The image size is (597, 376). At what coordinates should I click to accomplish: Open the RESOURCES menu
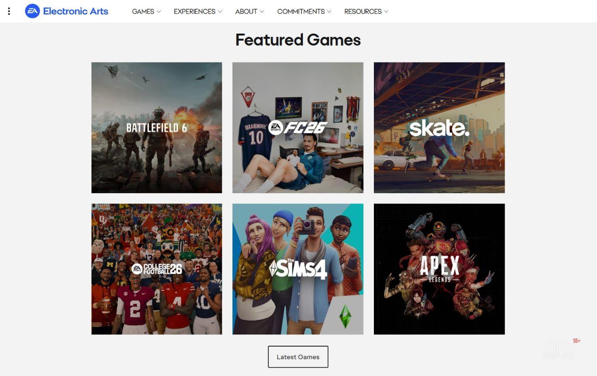pyautogui.click(x=366, y=11)
